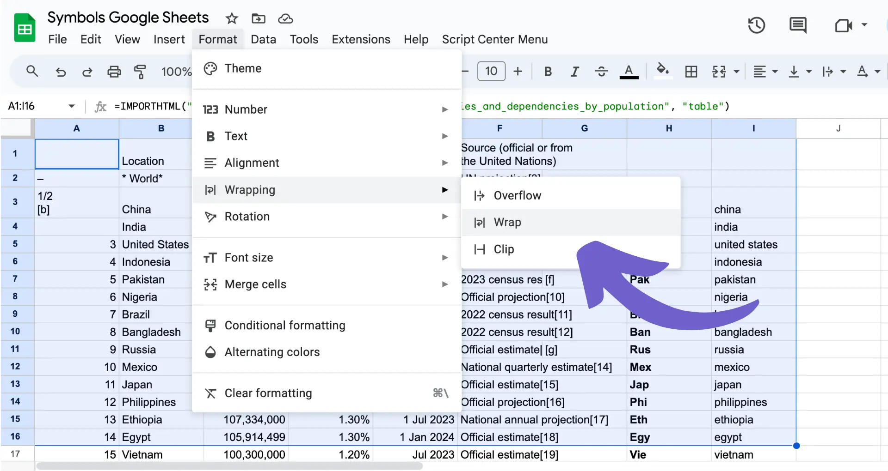Select Clip wrapping option

point(571,249)
